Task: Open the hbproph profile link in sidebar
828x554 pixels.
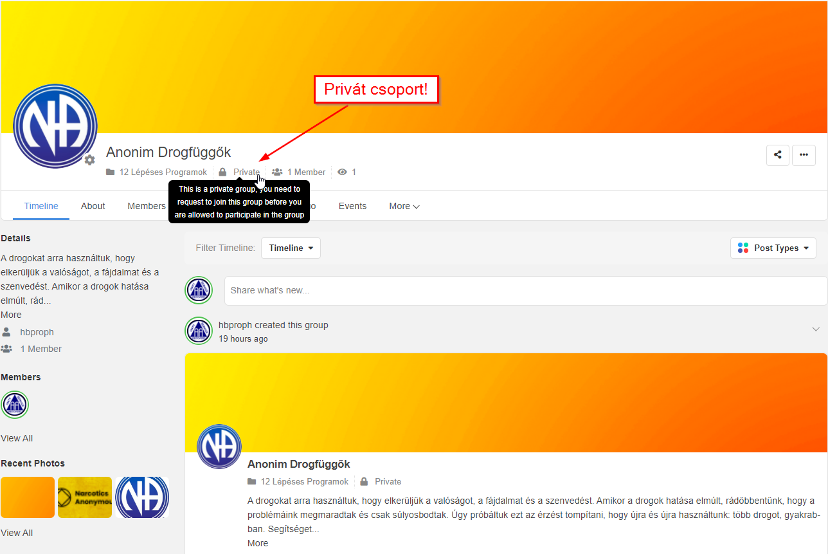Action: click(37, 332)
